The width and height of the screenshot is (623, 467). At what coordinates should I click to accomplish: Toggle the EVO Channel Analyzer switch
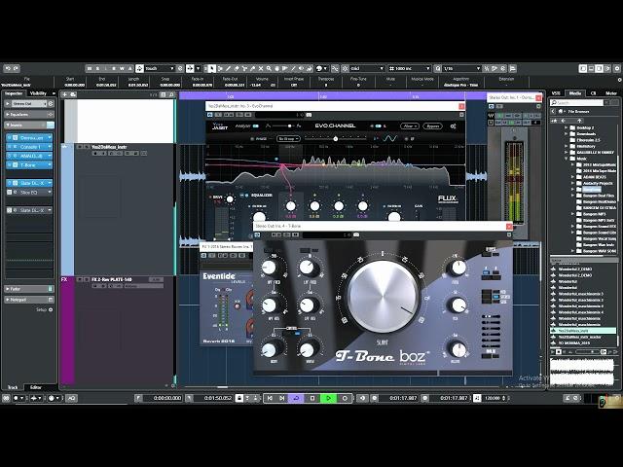(x=256, y=126)
